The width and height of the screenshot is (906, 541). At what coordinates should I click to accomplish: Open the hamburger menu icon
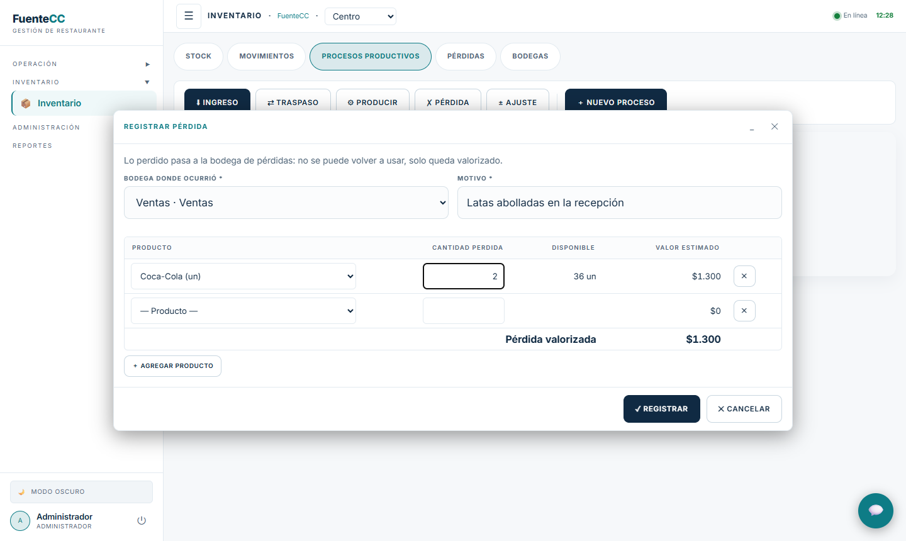click(189, 16)
